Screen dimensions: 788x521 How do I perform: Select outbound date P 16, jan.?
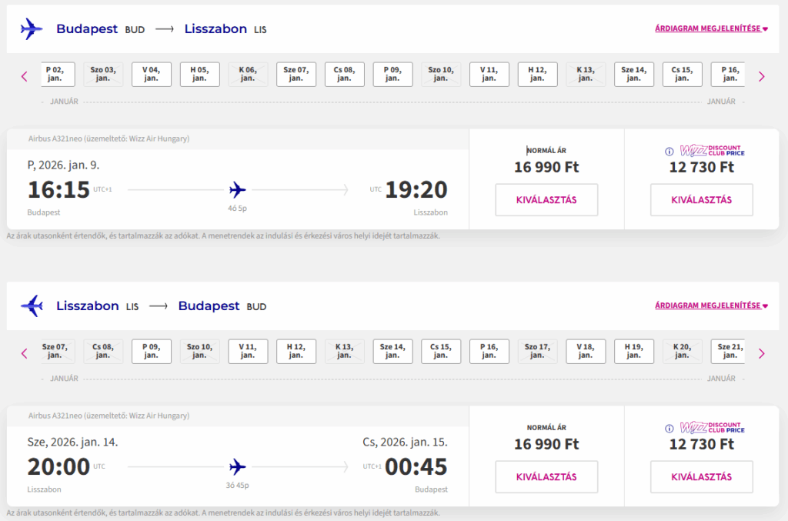[728, 74]
